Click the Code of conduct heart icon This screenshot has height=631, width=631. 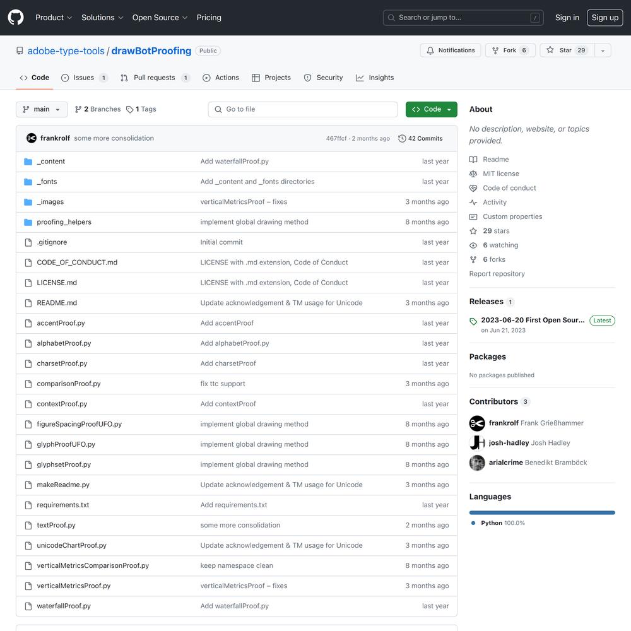(x=473, y=188)
